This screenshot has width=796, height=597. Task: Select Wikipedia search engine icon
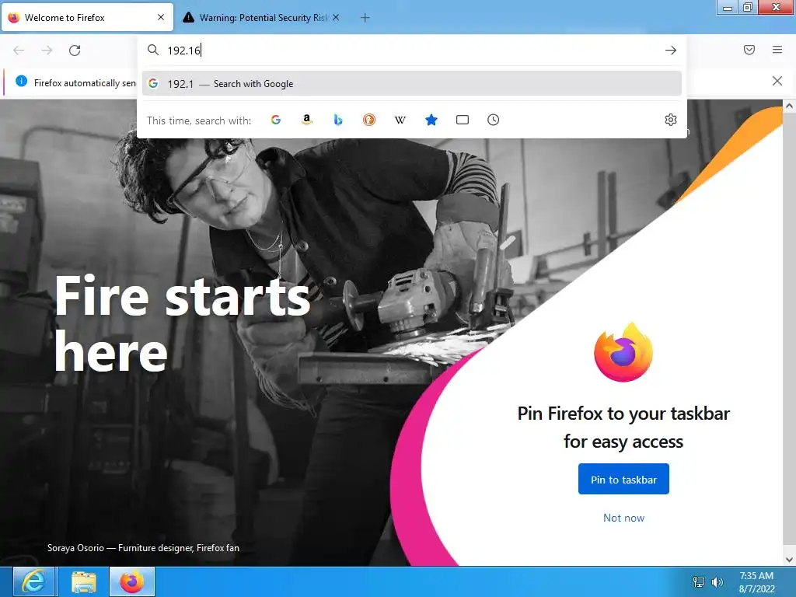coord(400,120)
